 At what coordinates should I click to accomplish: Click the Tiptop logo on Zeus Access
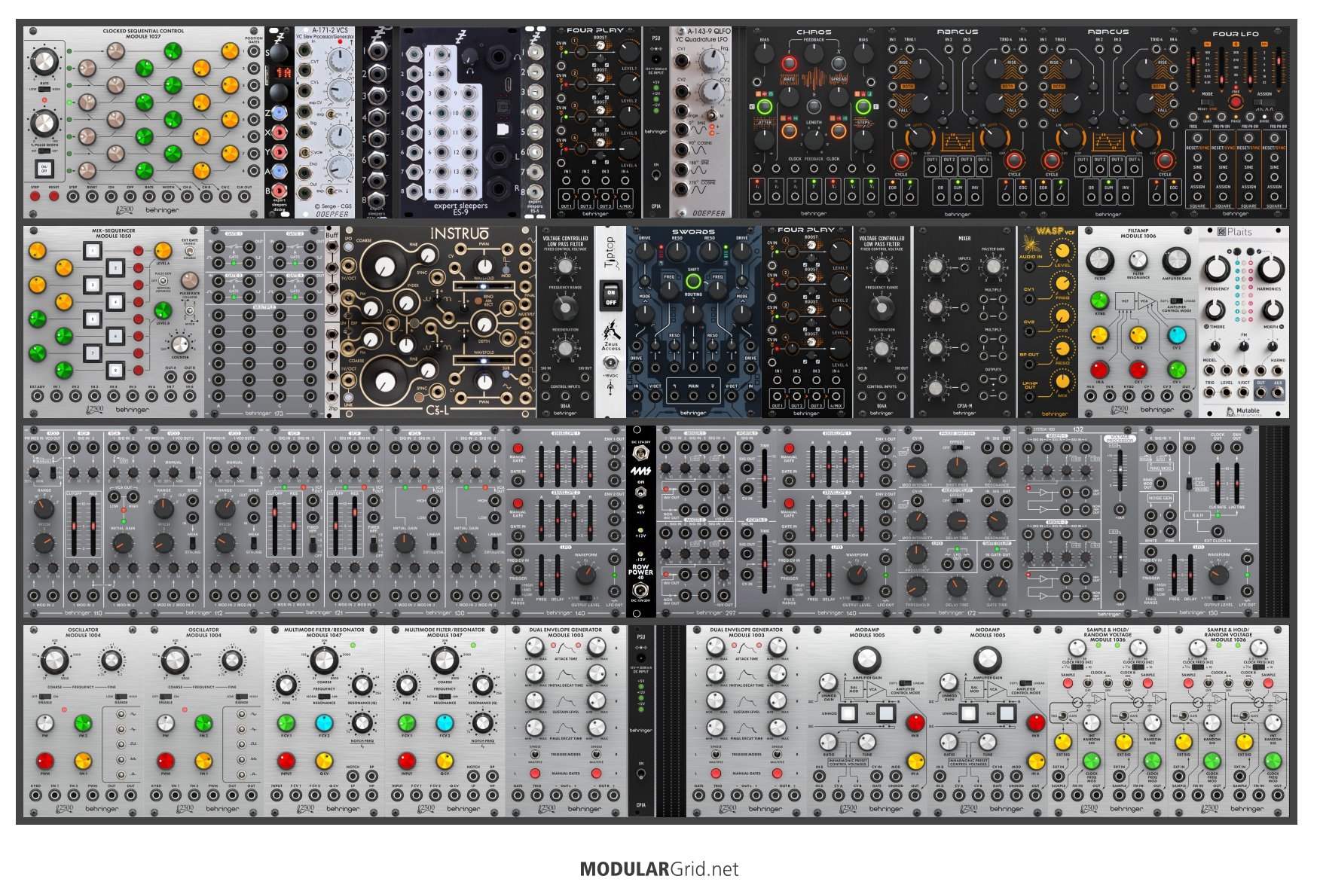[610, 253]
